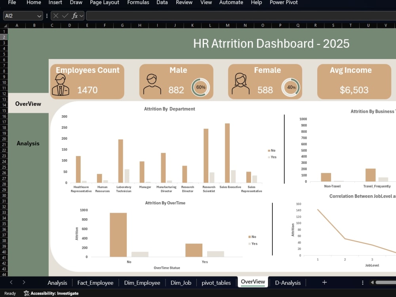Open the Insert ribbon tab

coord(55,2)
